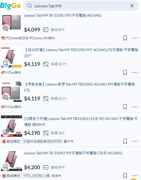Open more options for $4,190 listing
The width and height of the screenshot is (141, 180).
[135, 141]
